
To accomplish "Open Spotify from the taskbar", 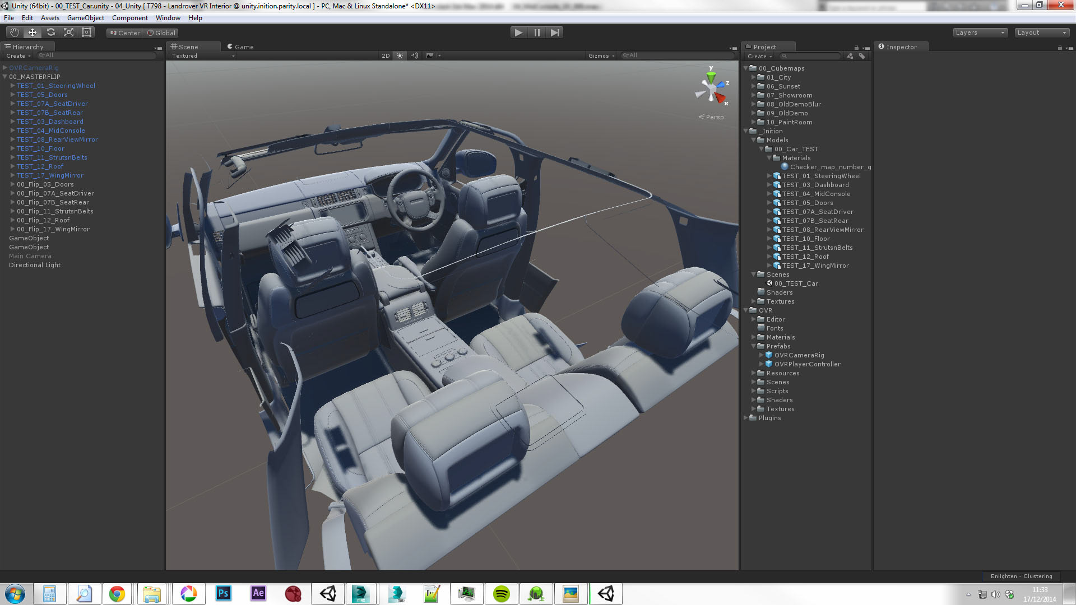I will (x=501, y=594).
